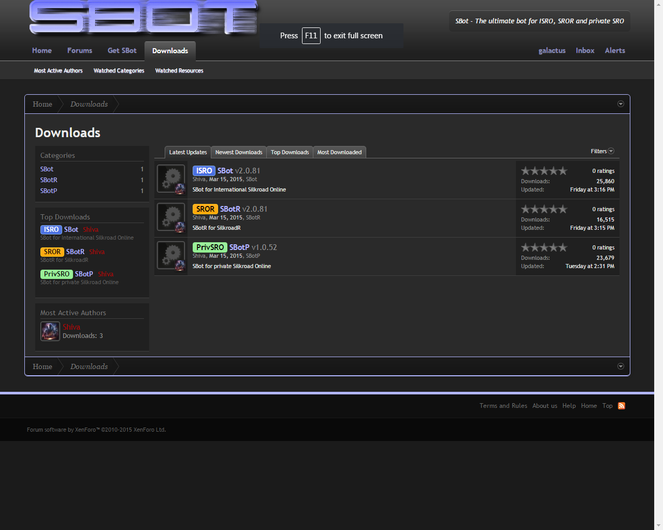The image size is (663, 530).
Task: Click 'Tuesday at 2:31 PM' updated time
Action: tap(589, 266)
